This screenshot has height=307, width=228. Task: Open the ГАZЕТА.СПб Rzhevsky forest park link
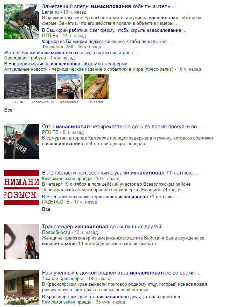pyautogui.click(x=110, y=197)
